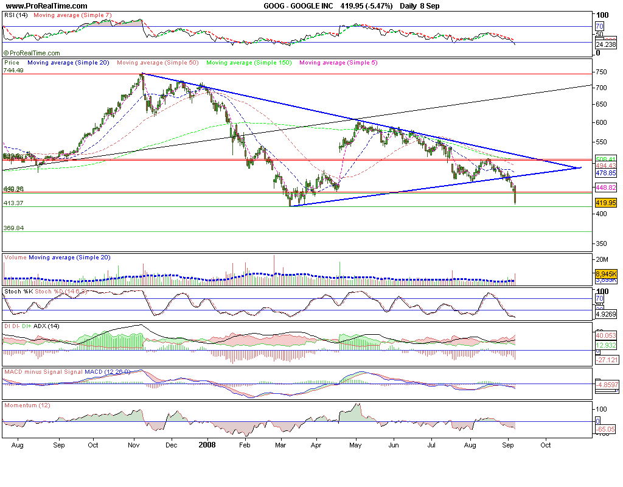Click Moving average (Simple 20) in Price panel
The image size is (623, 487).
coord(68,63)
